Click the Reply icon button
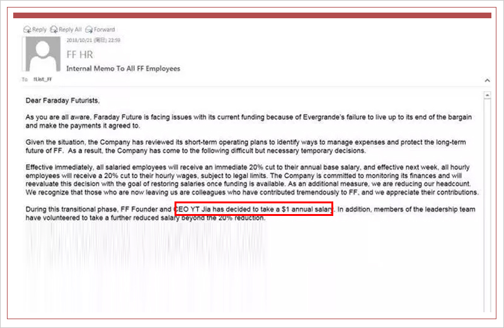Screen dimensions: 504x328 [35, 30]
